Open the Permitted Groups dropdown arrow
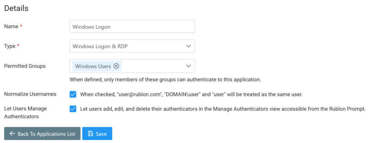This screenshot has height=143, width=368. coord(188,66)
